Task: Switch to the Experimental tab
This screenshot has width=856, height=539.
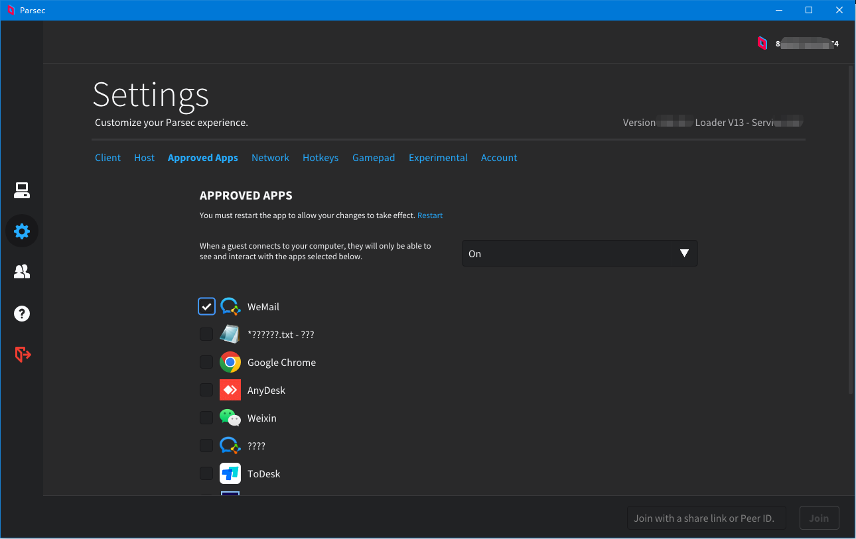Action: (438, 158)
